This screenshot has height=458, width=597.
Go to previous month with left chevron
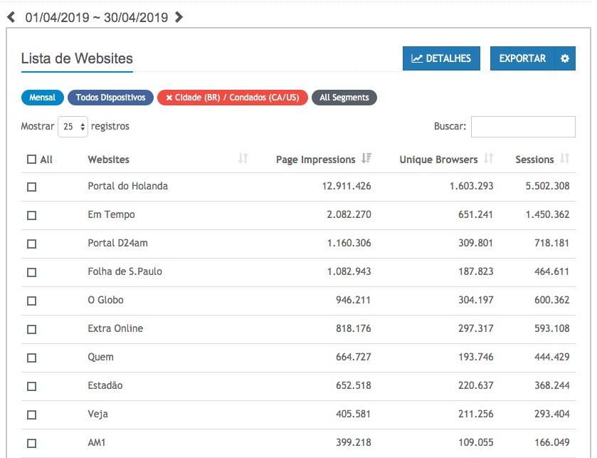coord(11,17)
